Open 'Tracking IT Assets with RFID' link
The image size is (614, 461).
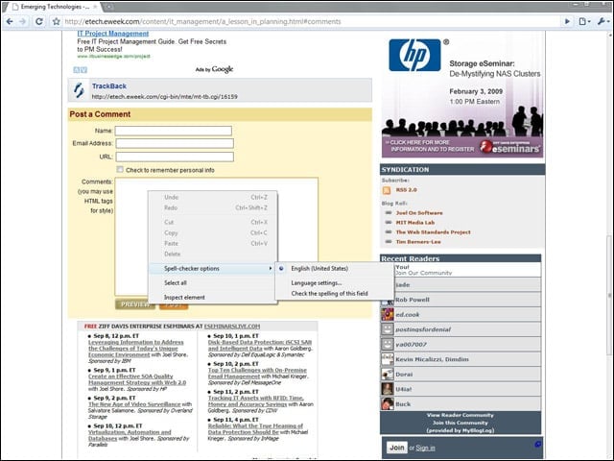256,401
